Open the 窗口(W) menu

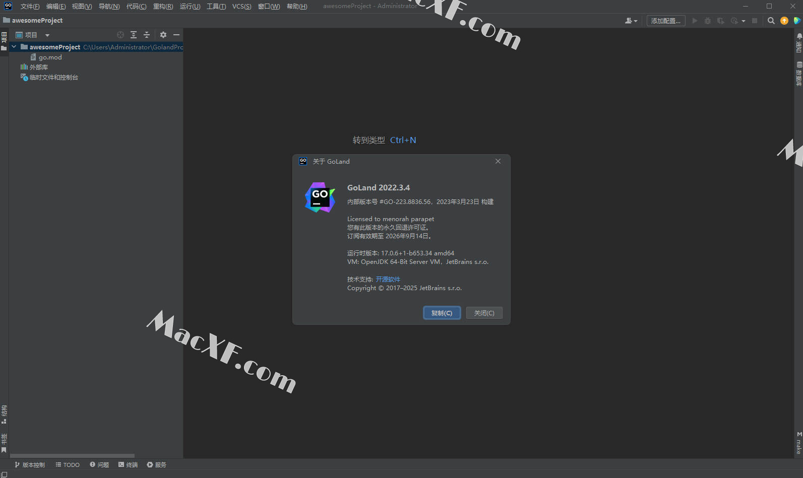point(269,7)
